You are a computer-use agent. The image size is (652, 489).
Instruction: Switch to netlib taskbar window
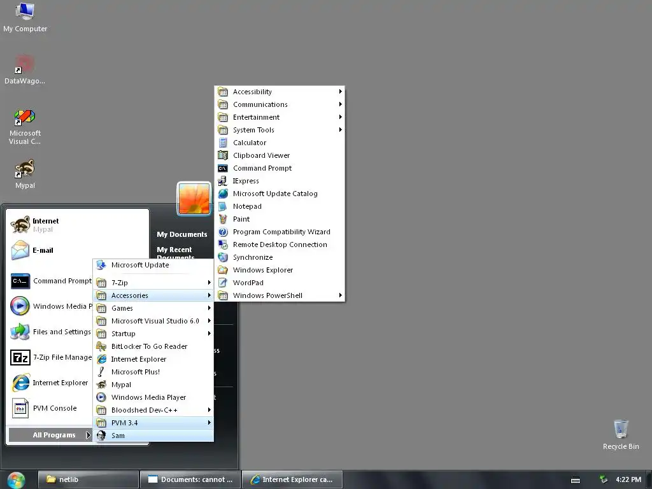coord(88,480)
